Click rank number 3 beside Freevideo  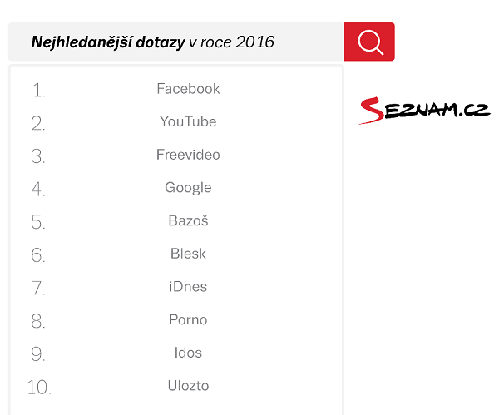(38, 156)
